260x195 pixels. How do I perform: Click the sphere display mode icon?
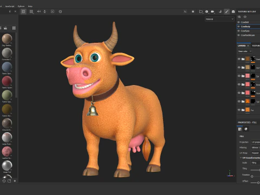click(207, 11)
